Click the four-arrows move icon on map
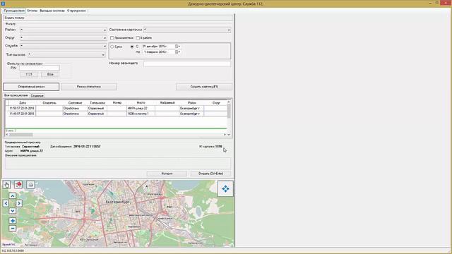 [x=225, y=188]
